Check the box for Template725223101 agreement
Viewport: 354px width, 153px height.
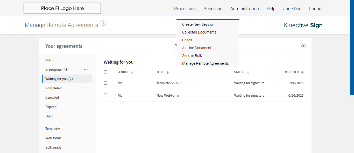coord(105,83)
